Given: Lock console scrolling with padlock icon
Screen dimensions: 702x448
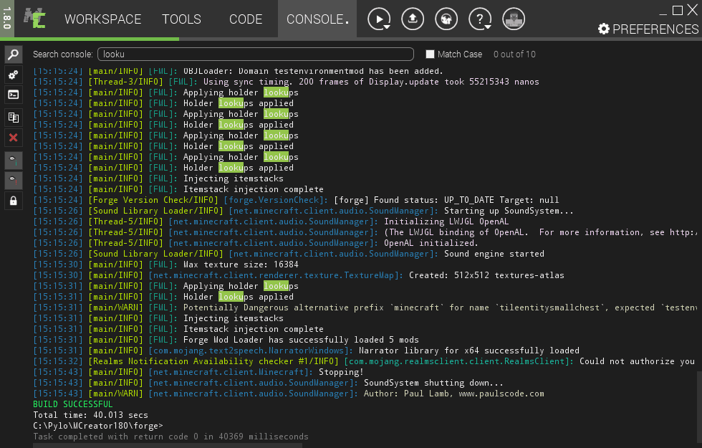Looking at the screenshot, I should tap(13, 200).
